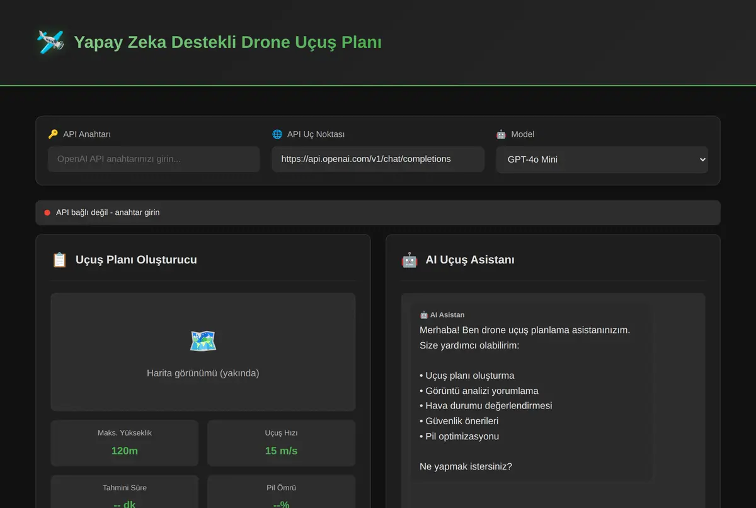The height and width of the screenshot is (508, 756).
Task: Click the 'Harita görünümü (yakında)' text
Action: [x=203, y=373]
